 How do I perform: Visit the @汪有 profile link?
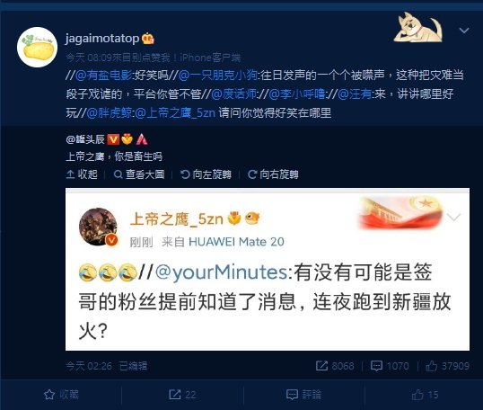(x=355, y=94)
